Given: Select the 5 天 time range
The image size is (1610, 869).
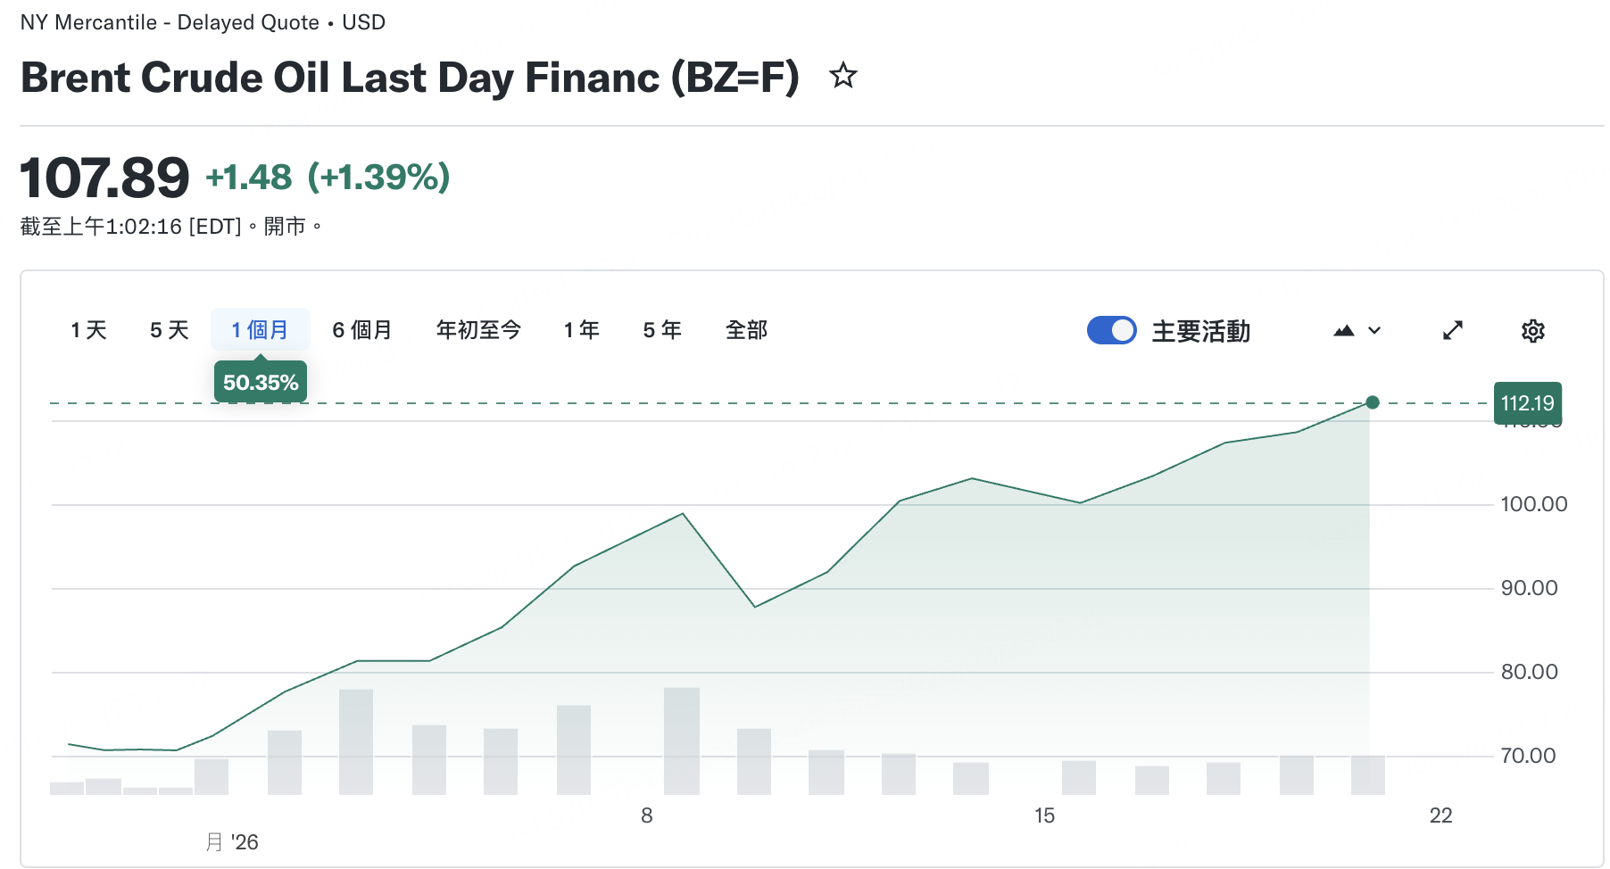Looking at the screenshot, I should tap(169, 331).
